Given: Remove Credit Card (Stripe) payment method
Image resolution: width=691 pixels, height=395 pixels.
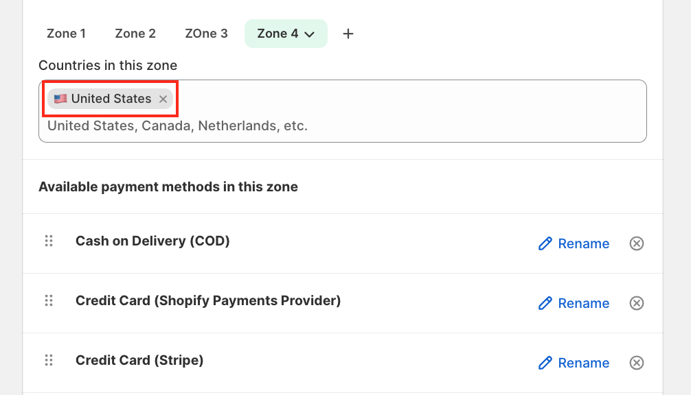Looking at the screenshot, I should (x=637, y=363).
